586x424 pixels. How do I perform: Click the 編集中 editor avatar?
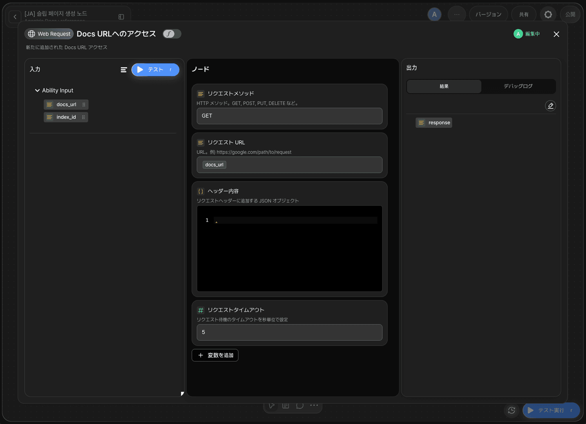(x=518, y=34)
